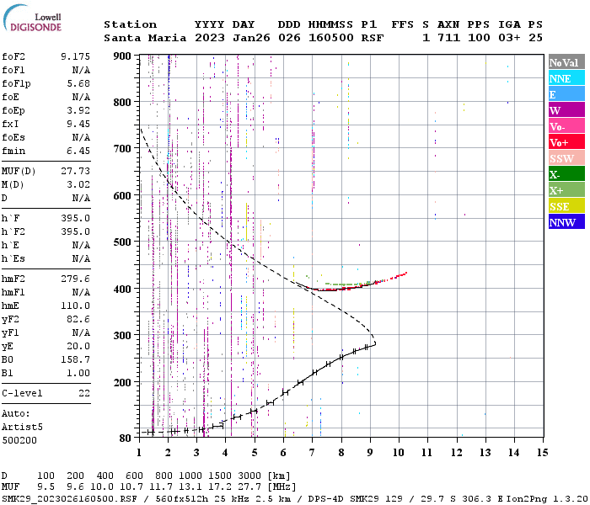
Task: Click the hmF2 value 279.6
Action: tap(75, 279)
